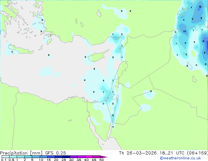Viewport: 208px width, 161px height.
Task: Pick the 10–15 mm legend color swatch
Action: 44,157
